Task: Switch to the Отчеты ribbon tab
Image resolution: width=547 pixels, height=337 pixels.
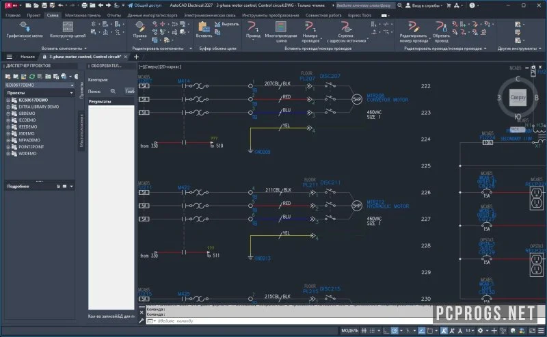Action: pos(114,15)
